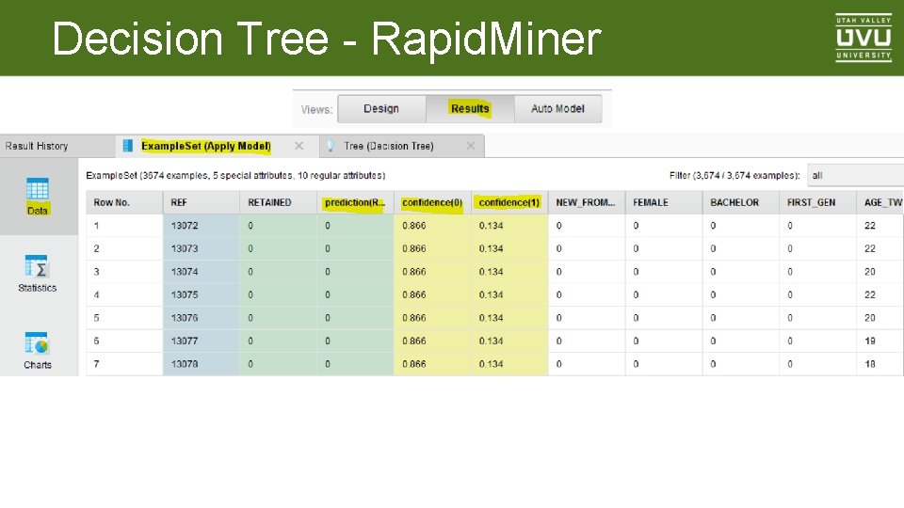Click the FEMALE column header
Viewport: 904px width, 508px height.
coord(664,203)
